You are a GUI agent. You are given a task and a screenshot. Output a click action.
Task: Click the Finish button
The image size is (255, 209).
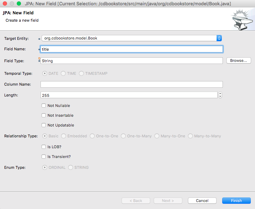[236, 201]
